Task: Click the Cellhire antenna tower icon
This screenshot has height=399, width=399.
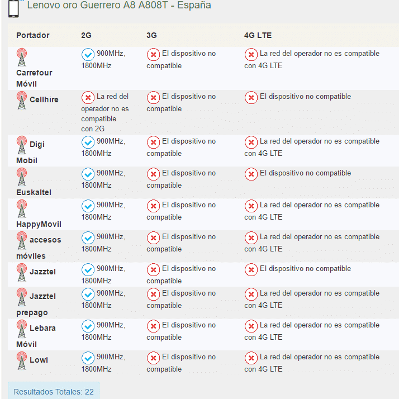Action: click(x=22, y=100)
